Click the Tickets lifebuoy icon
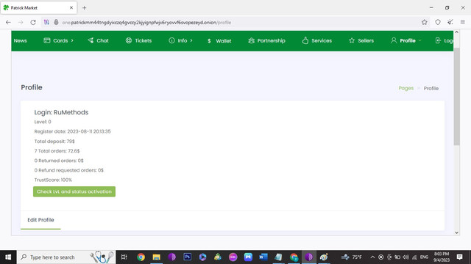 (129, 40)
